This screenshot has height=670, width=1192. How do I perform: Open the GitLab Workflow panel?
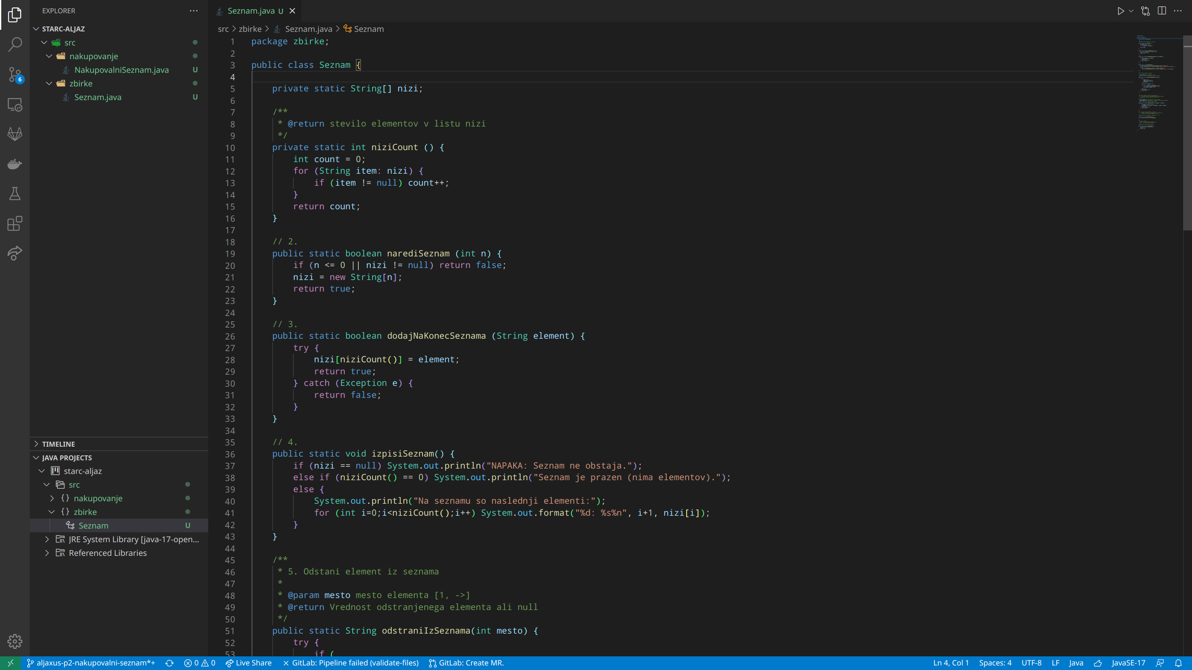point(15,134)
